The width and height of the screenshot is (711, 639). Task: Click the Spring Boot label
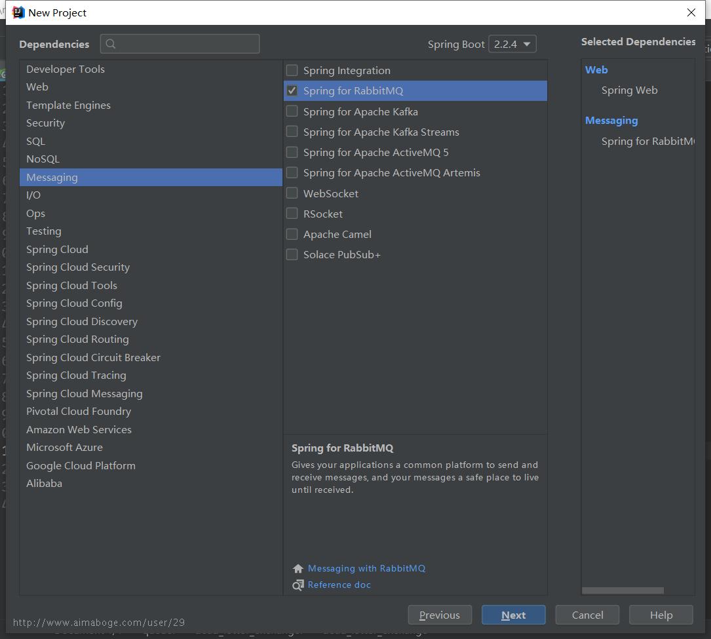point(456,45)
